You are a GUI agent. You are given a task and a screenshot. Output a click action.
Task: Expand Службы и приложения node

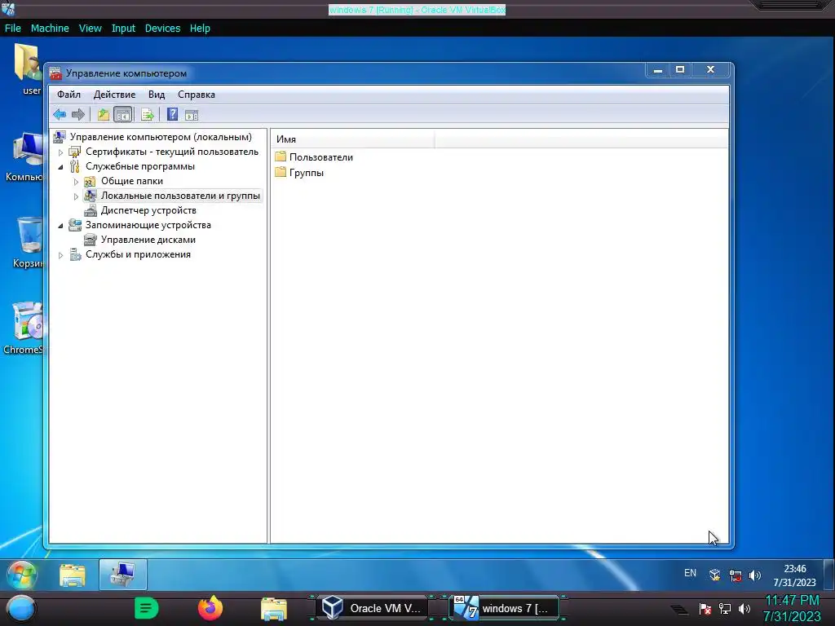point(60,255)
